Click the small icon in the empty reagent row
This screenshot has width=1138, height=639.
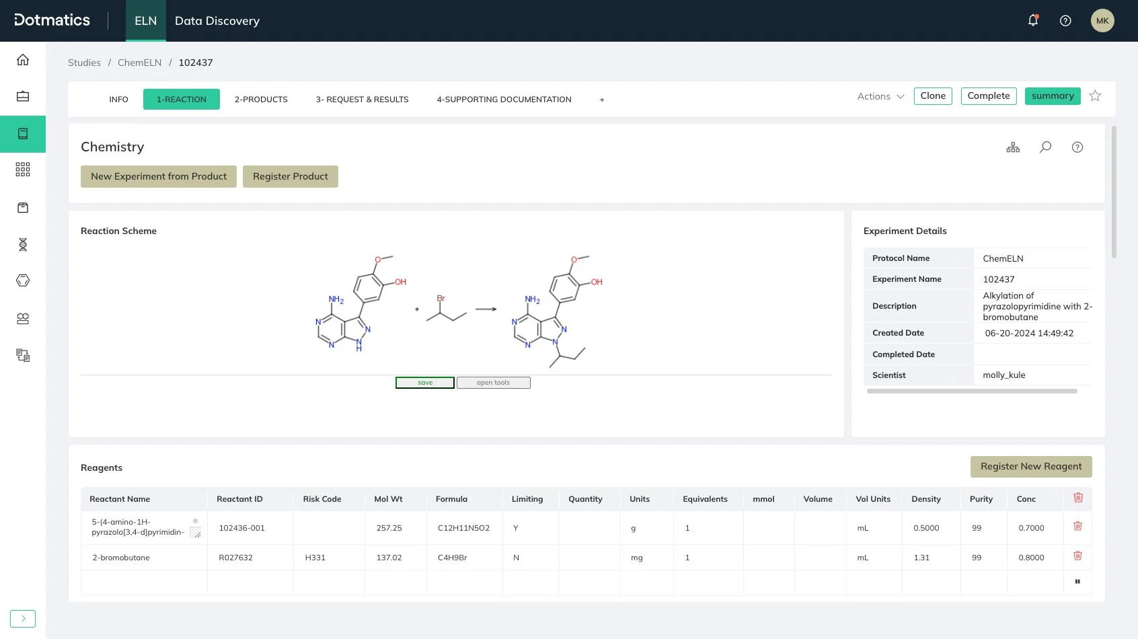coord(1077,582)
